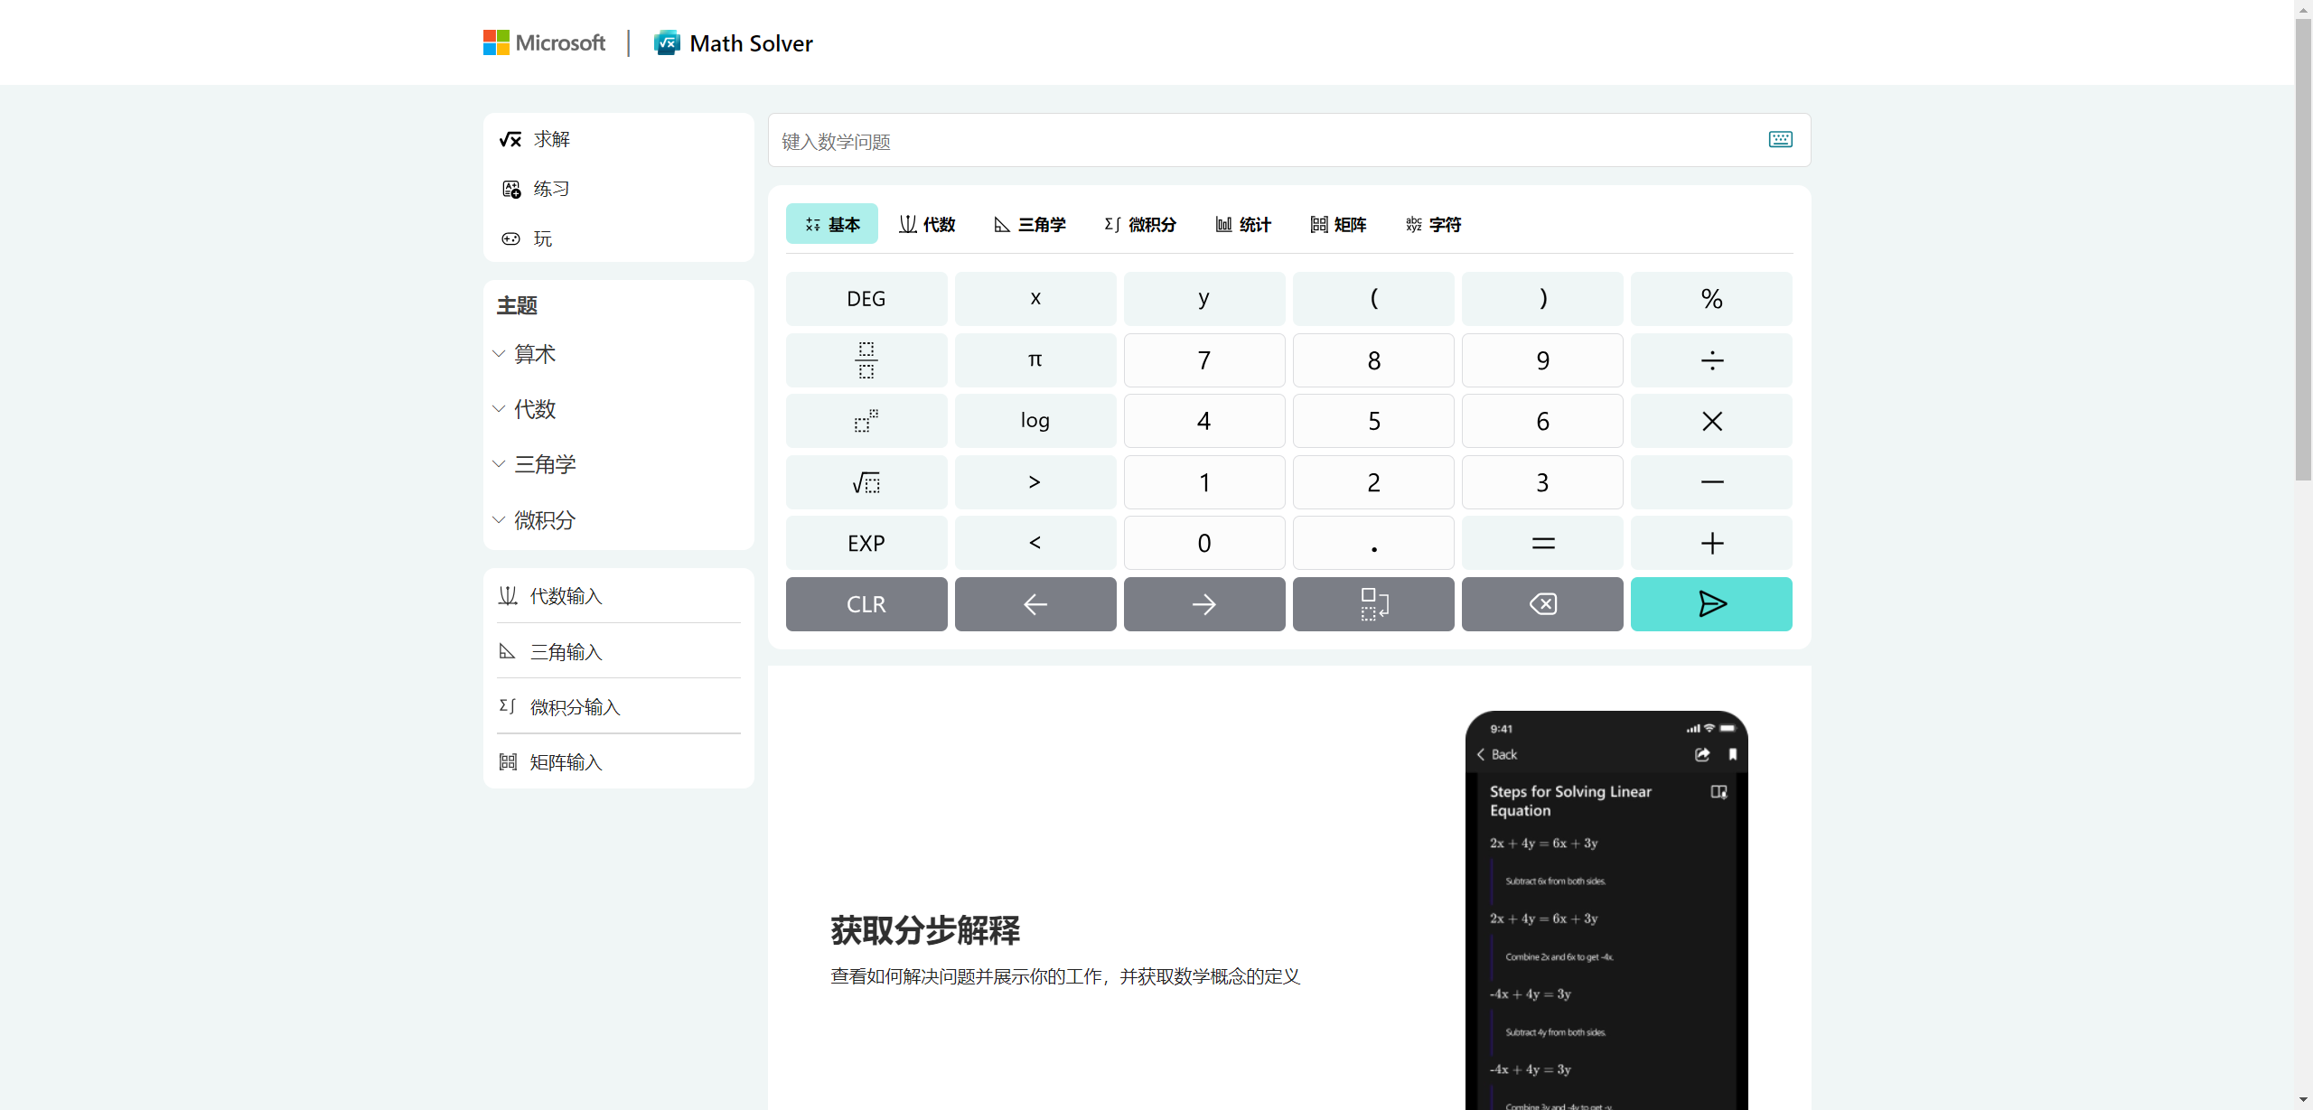Screen dimensions: 2313x1110
Task: Select the square root key on the calculator
Action: click(865, 481)
